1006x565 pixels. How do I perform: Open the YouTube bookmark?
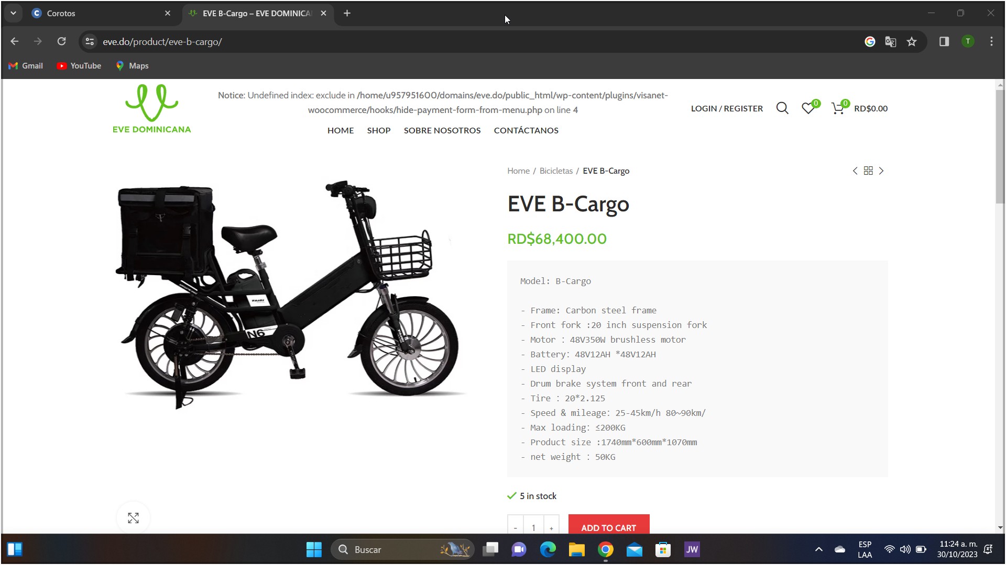pos(79,66)
